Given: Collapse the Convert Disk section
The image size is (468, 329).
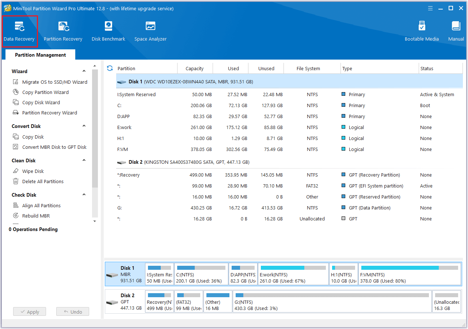Looking at the screenshot, I should 84,126.
